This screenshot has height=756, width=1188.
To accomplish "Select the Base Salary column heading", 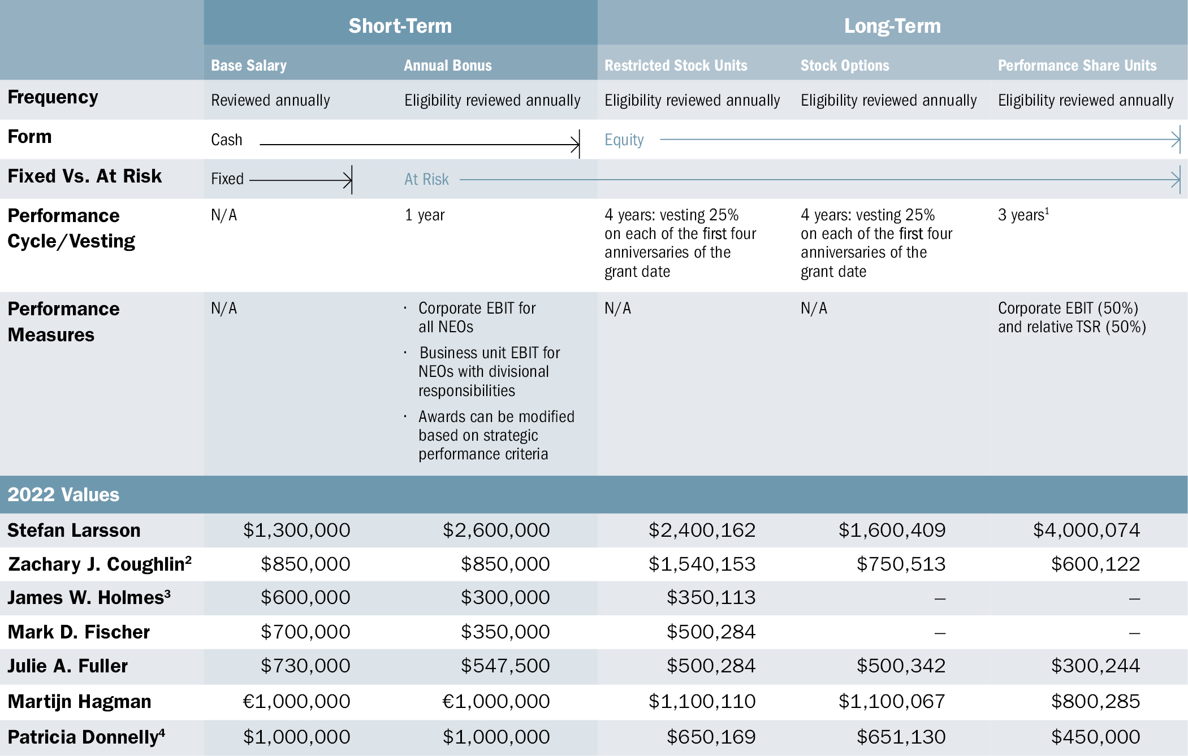I will click(249, 66).
